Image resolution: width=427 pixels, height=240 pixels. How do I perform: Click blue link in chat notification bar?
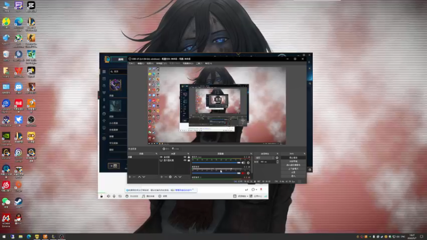tap(184, 190)
